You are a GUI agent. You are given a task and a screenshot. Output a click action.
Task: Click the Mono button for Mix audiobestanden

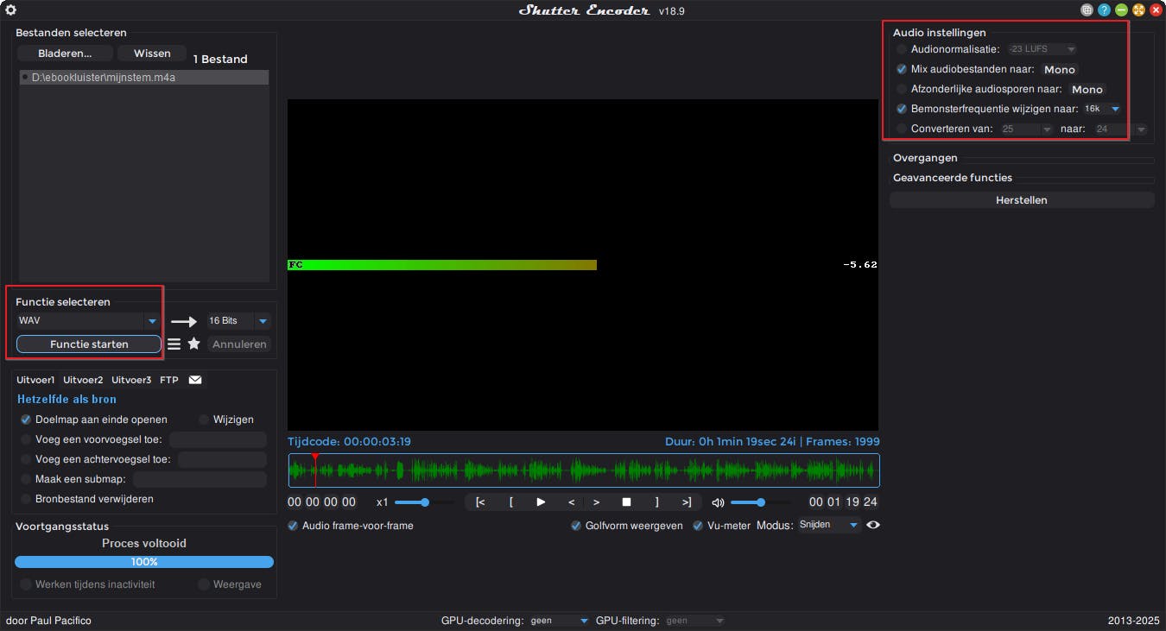[1060, 69]
